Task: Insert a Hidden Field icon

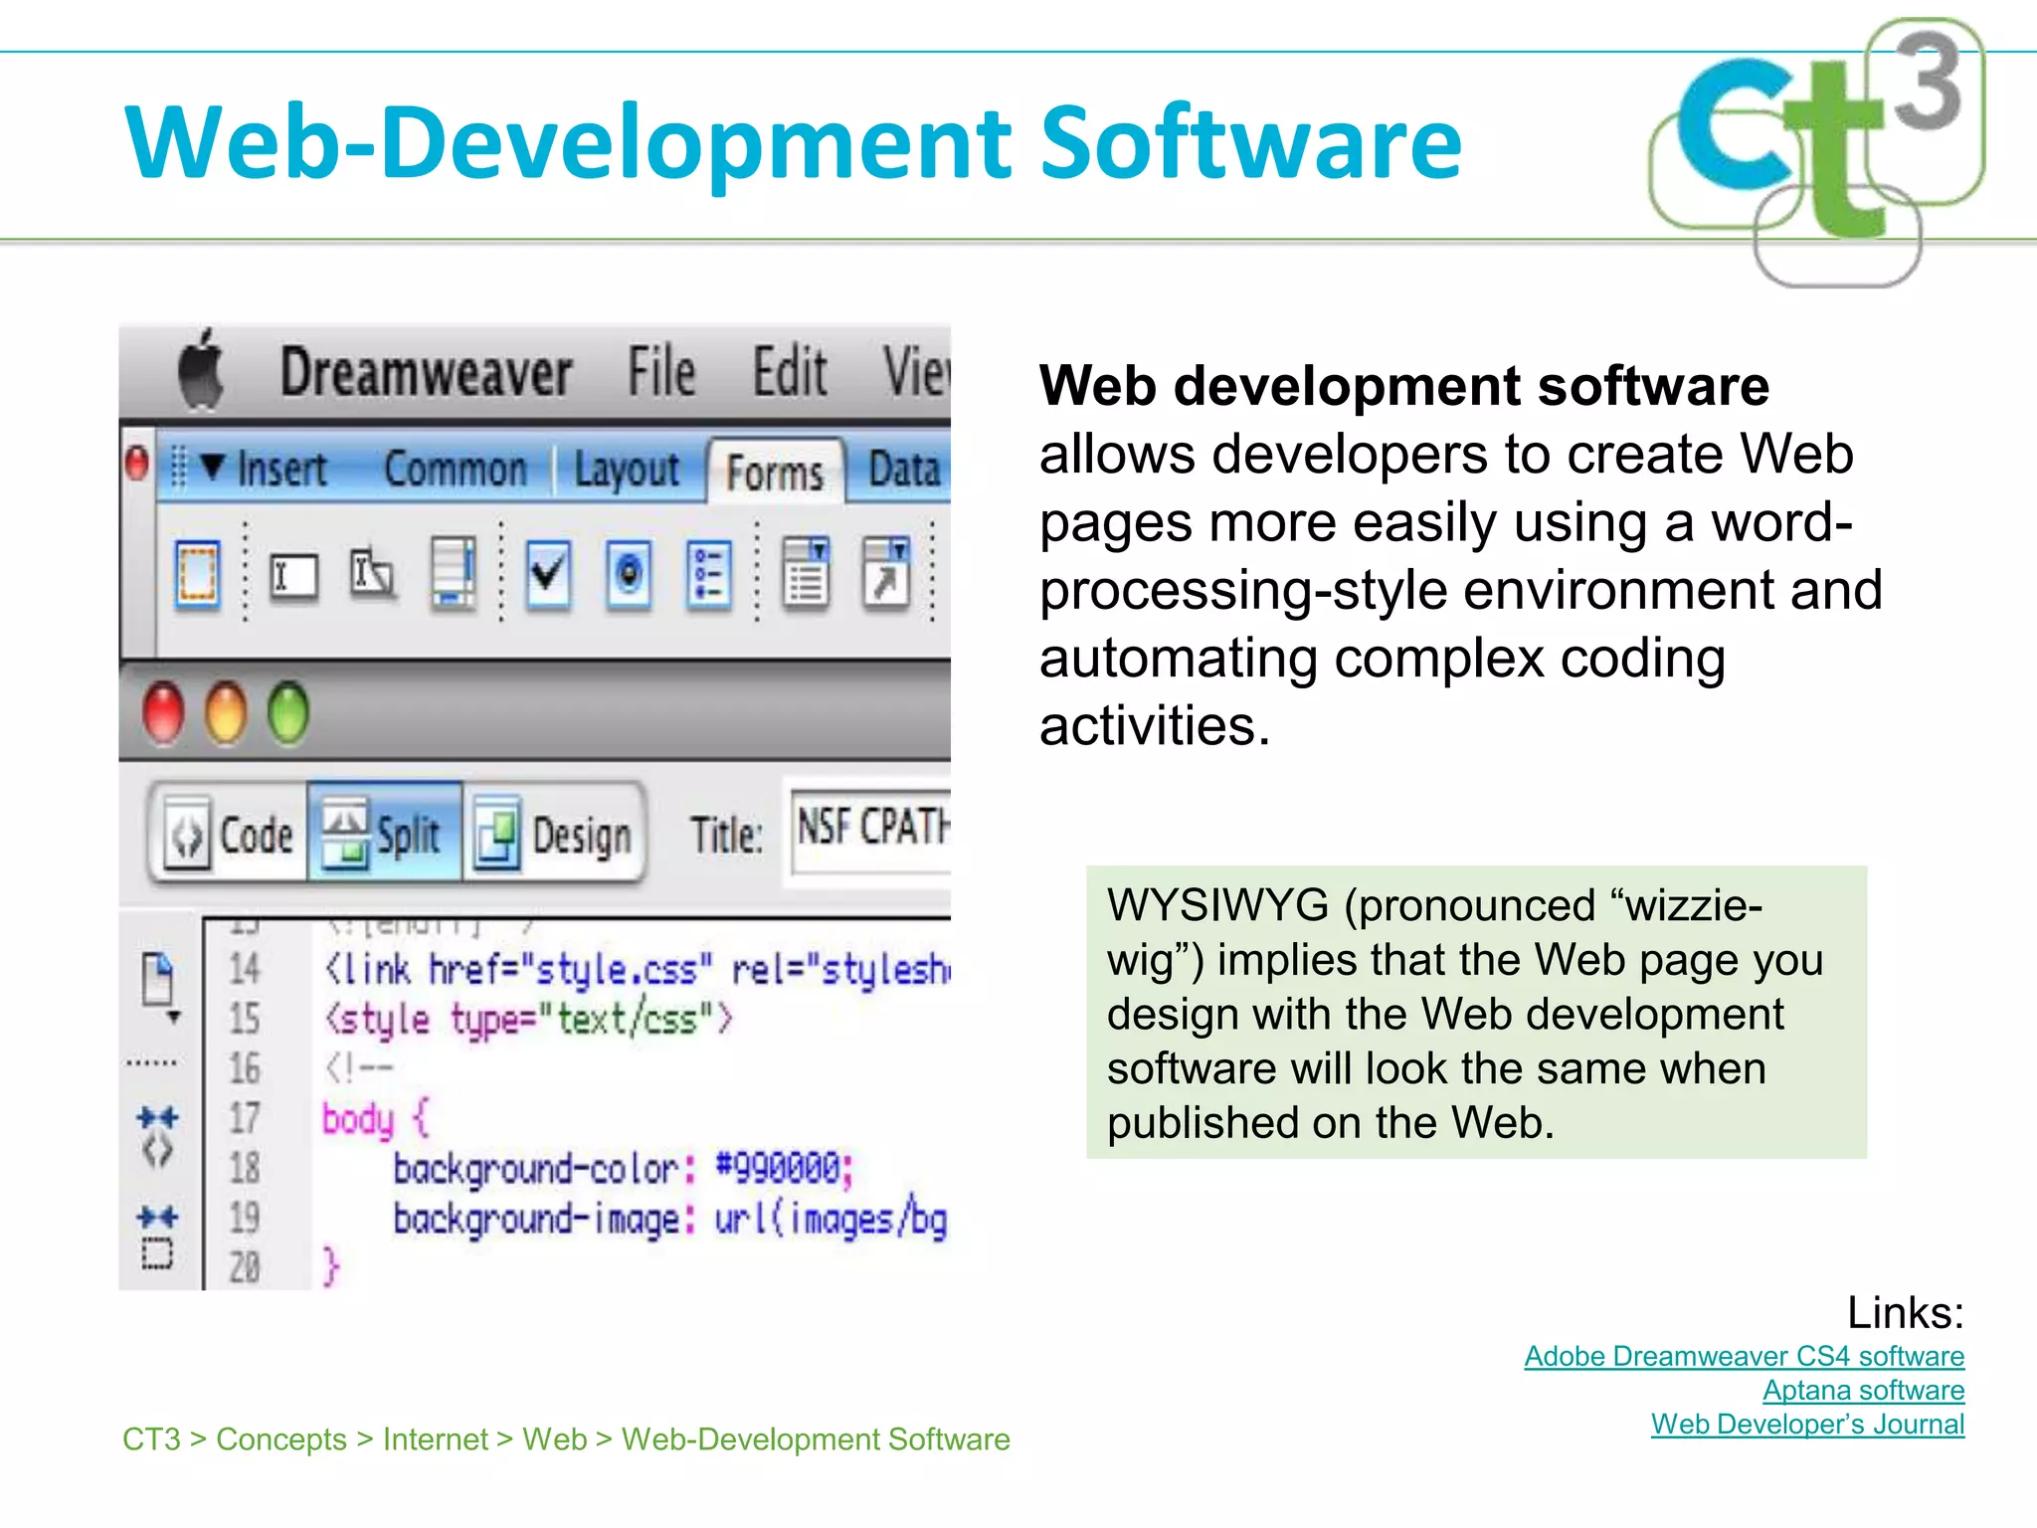Action: (373, 574)
